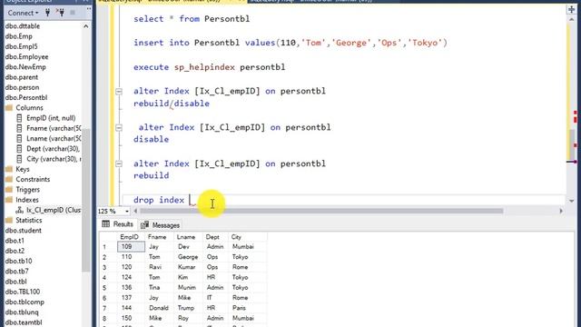Select dbo.tbl table in the tree
Viewport: 581px width, 327px height.
pyautogui.click(x=16, y=282)
